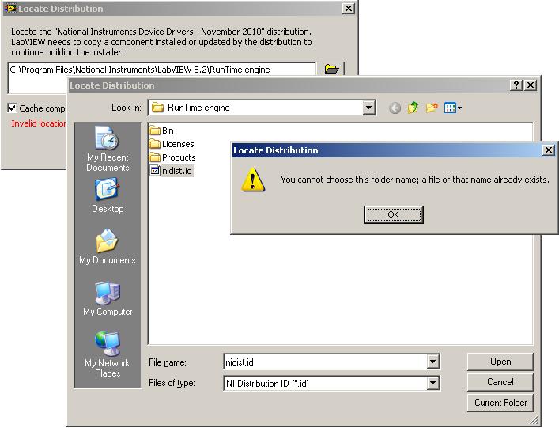The width and height of the screenshot is (559, 428).
Task: Click the RunTime engine folder icon in Look in
Action: 157,108
